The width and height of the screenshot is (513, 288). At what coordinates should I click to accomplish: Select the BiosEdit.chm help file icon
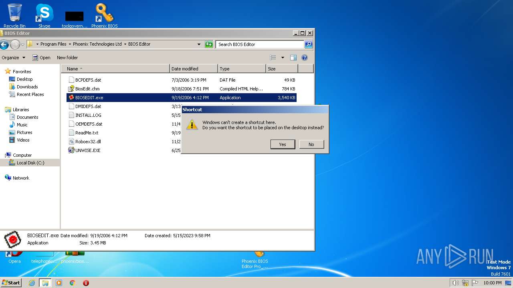coord(71,89)
